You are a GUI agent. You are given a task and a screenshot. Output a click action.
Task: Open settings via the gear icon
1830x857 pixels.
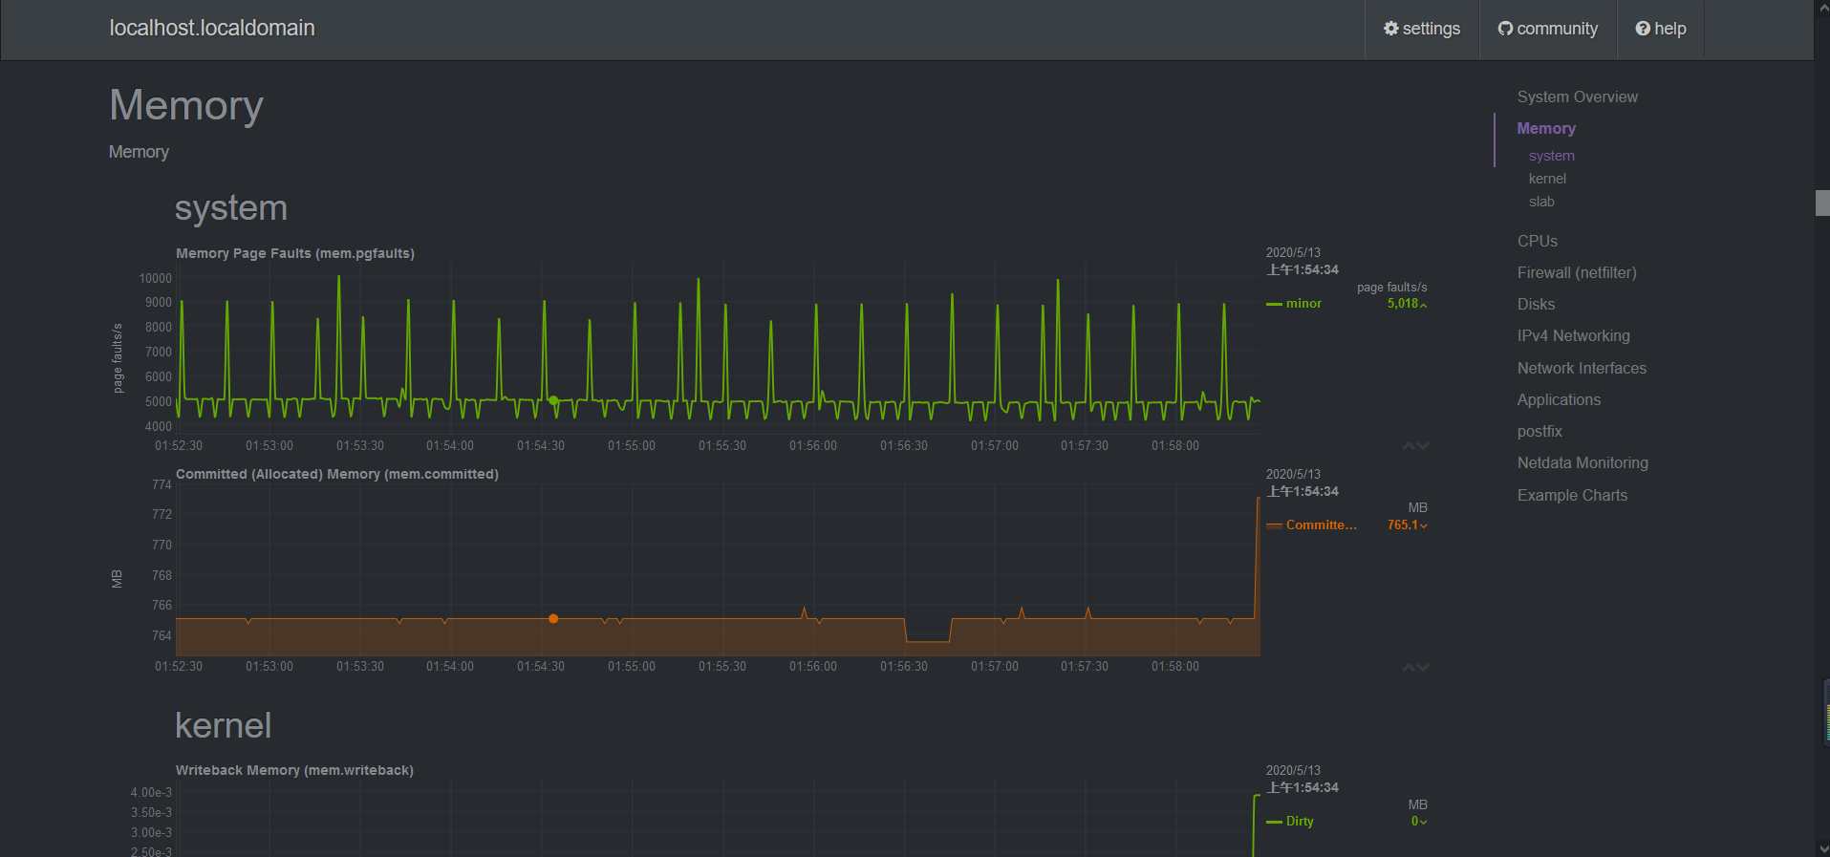click(x=1390, y=29)
